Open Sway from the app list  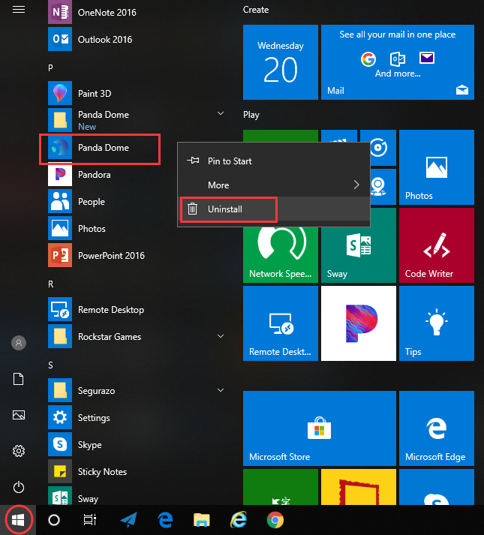pos(135,497)
